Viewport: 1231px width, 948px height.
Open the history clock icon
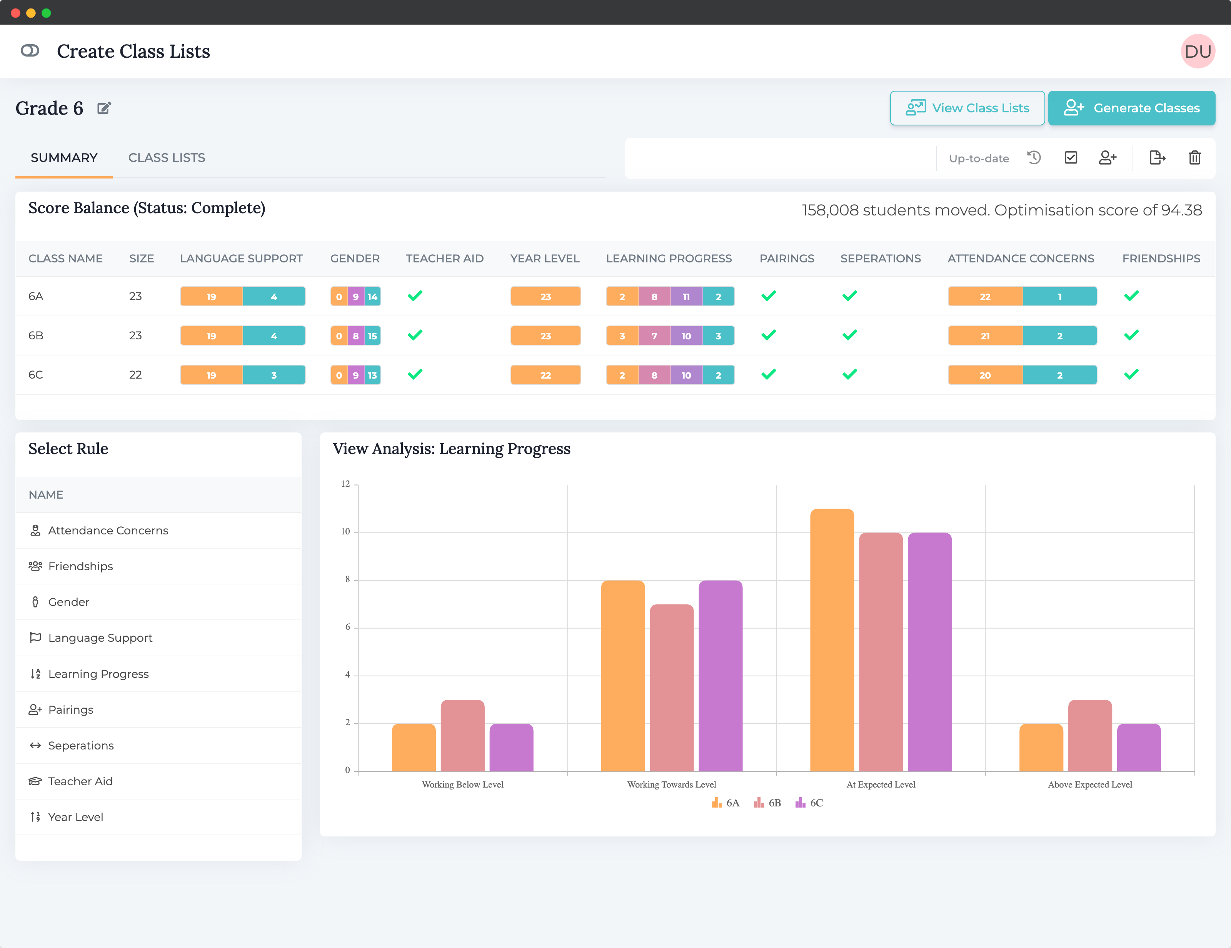point(1034,158)
